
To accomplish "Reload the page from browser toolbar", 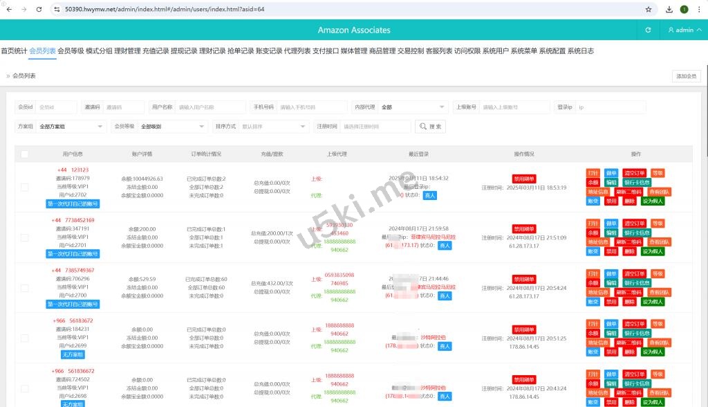I will tap(39, 10).
